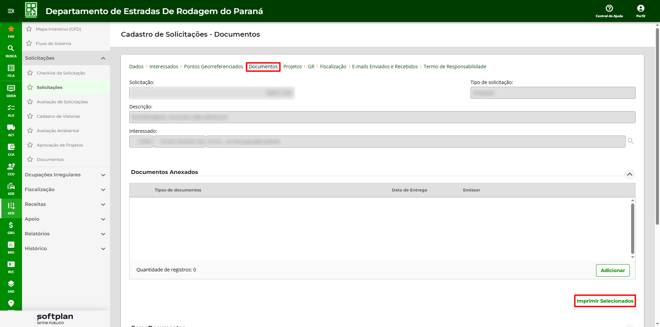Favorite the Mapa Interativo (GFD) star
Image resolution: width=660 pixels, height=327 pixels.
point(29,29)
